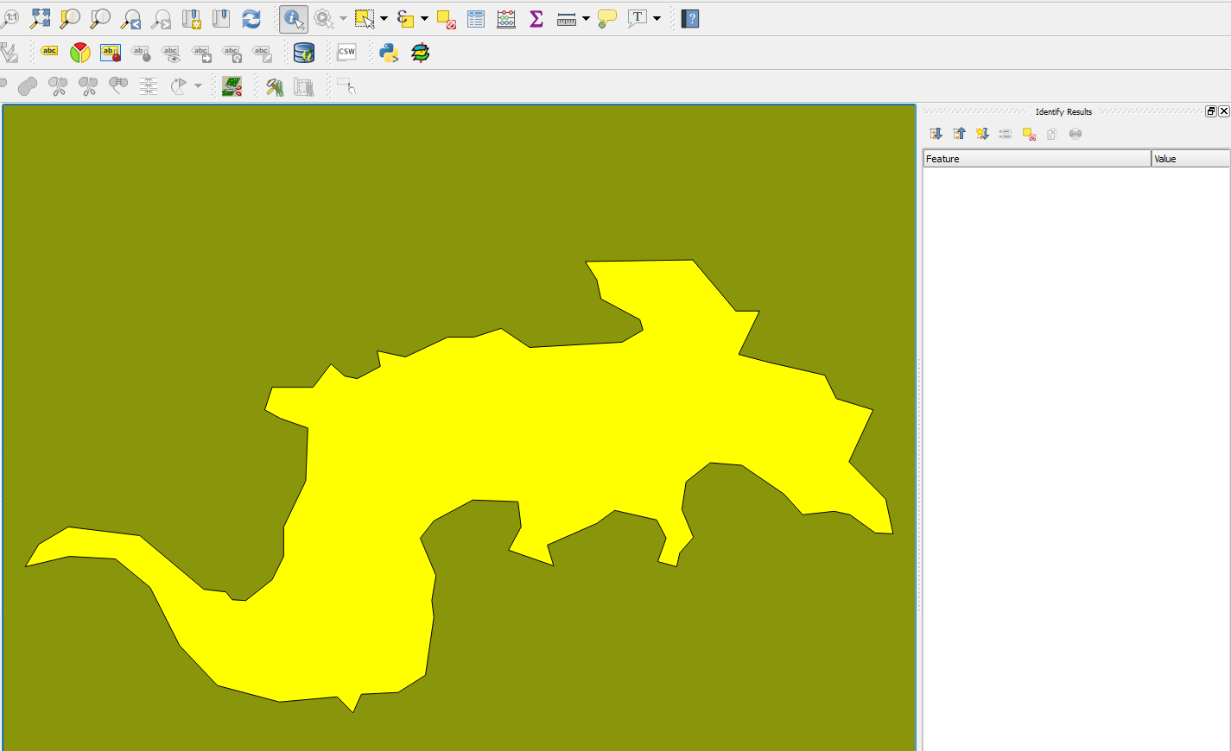Toggle the Map Tips speech bubble
The height and width of the screenshot is (751, 1231).
(607, 18)
